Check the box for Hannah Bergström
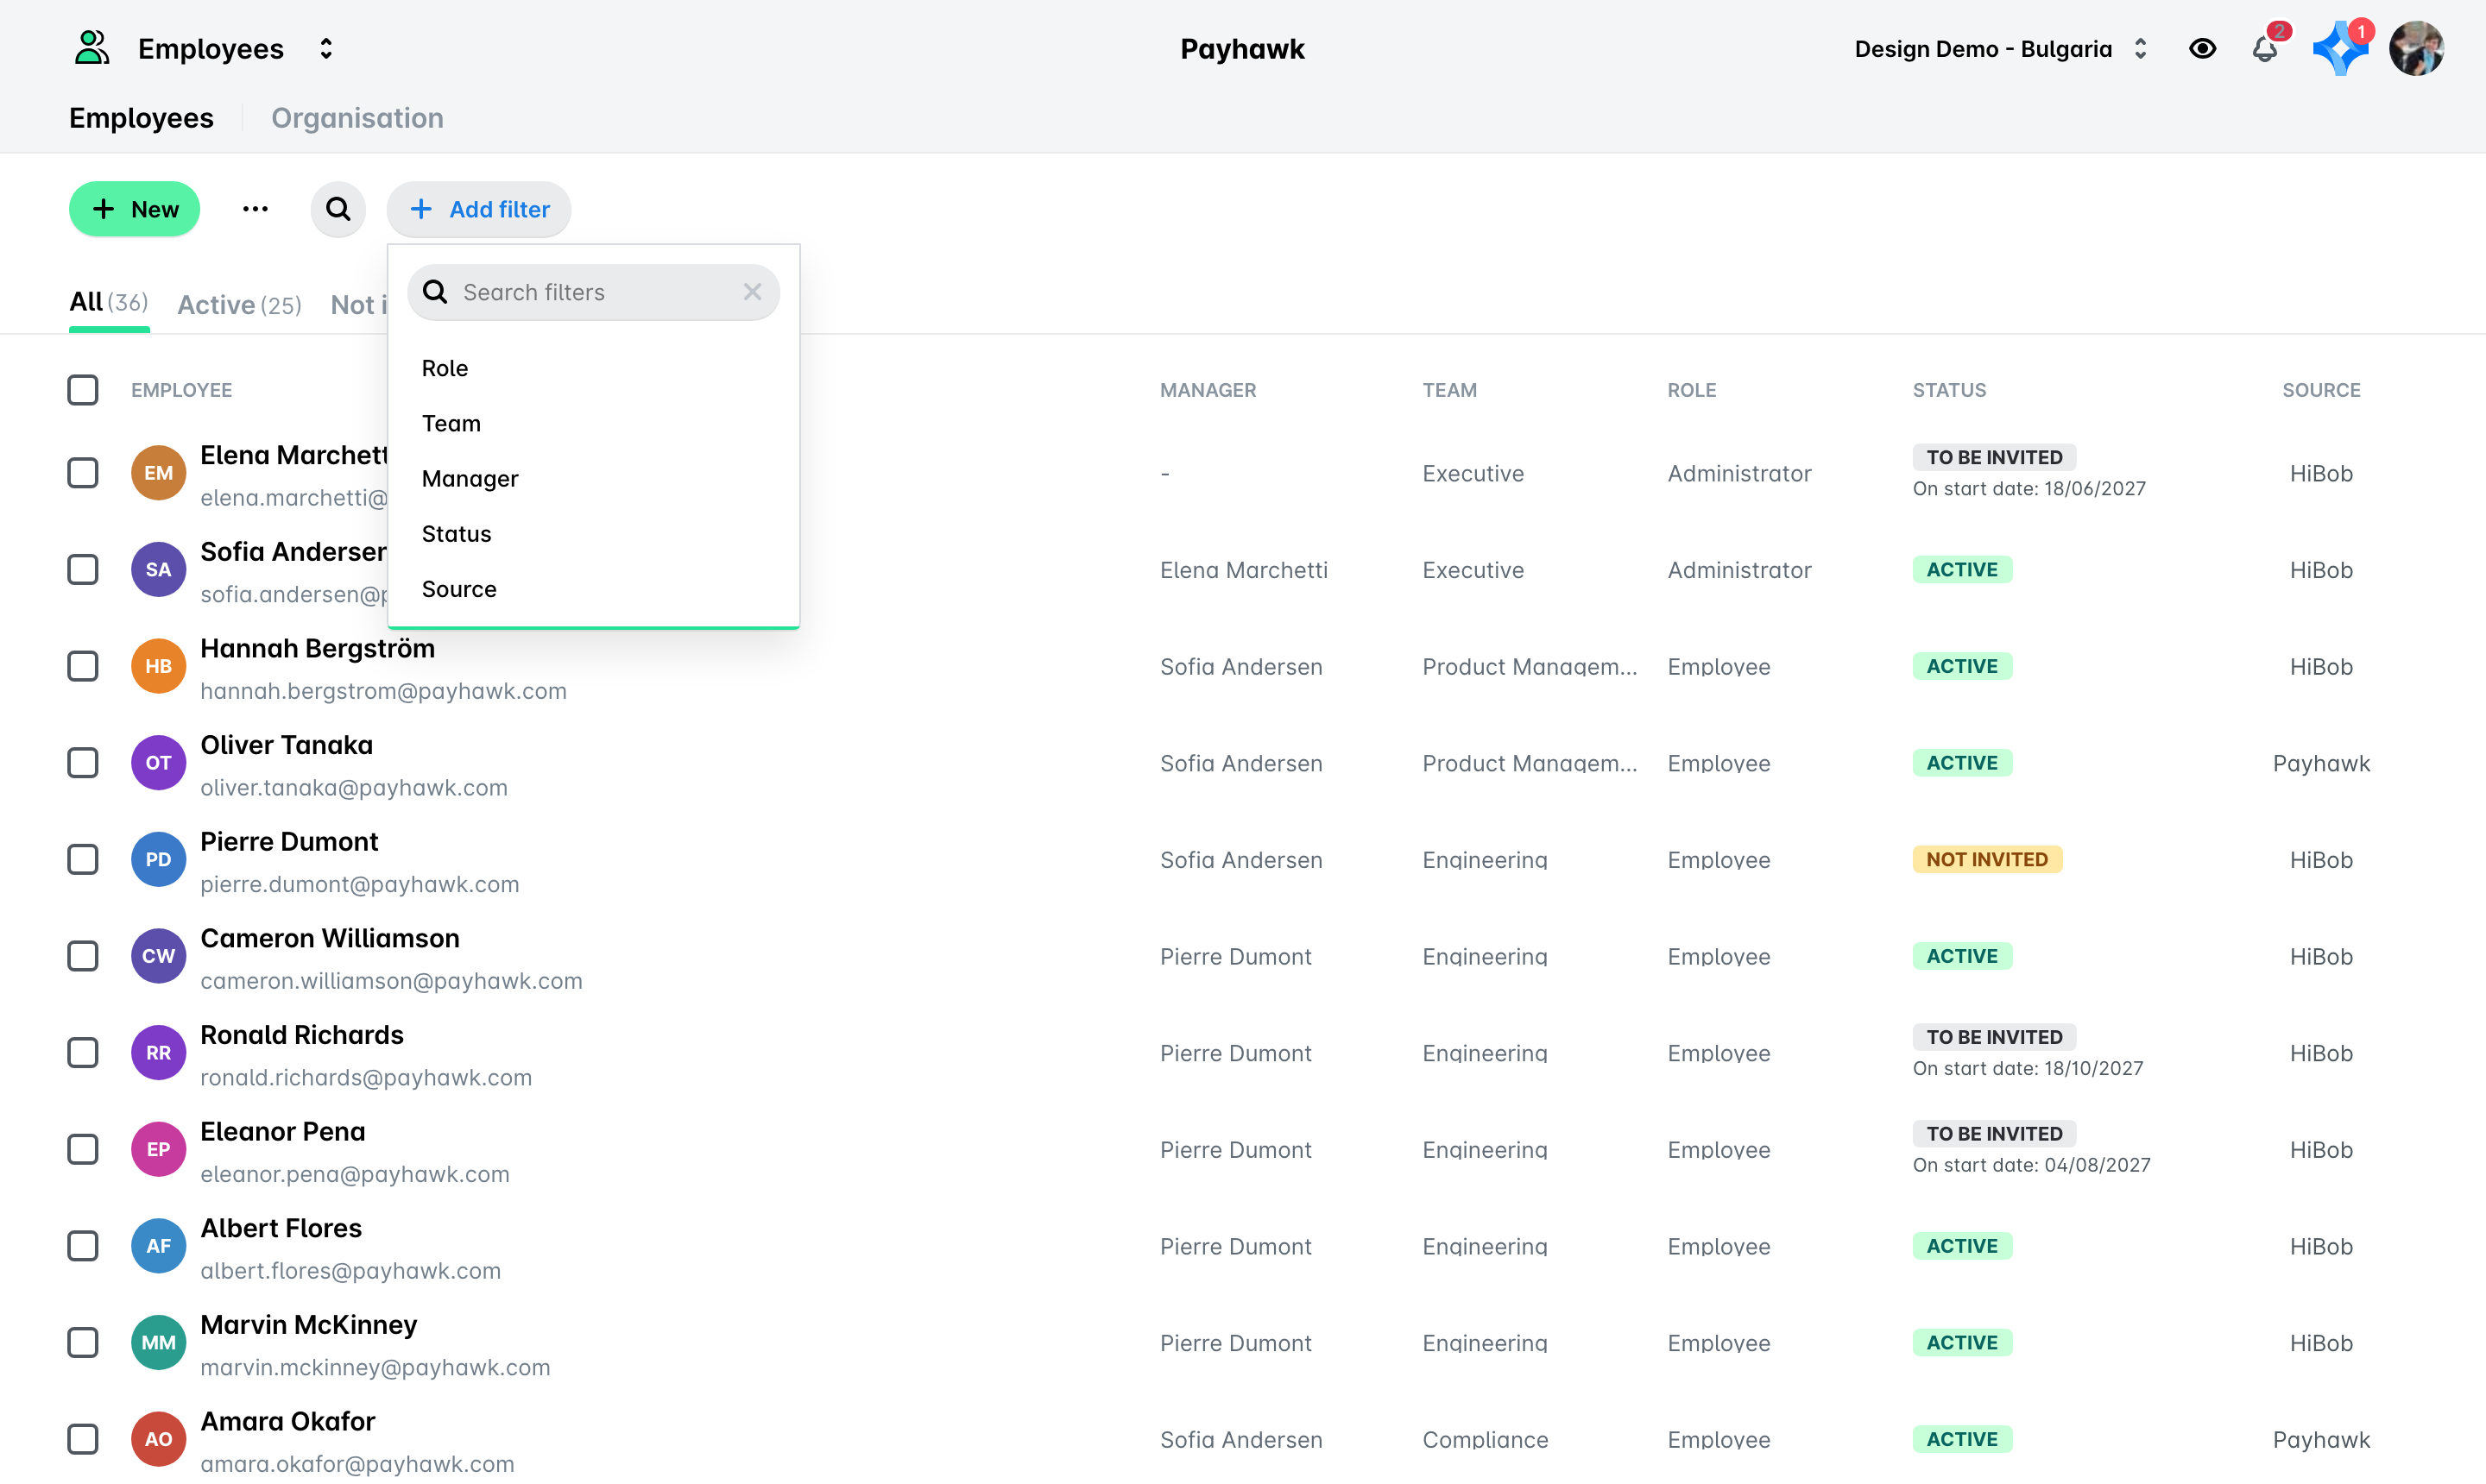This screenshot has height=1484, width=2486. 83,666
